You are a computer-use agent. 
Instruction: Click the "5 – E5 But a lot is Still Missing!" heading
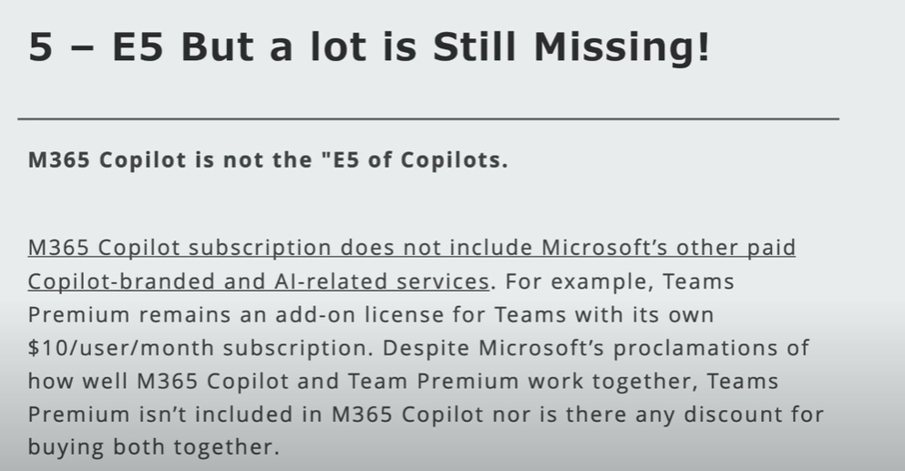(x=368, y=48)
